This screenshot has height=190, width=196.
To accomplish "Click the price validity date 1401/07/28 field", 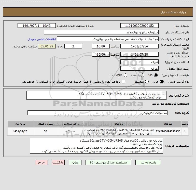I will tap(139, 54).
